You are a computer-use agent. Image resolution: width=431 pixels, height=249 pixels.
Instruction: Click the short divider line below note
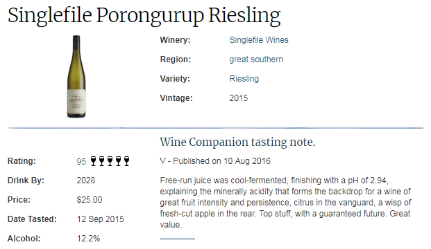coord(178,239)
